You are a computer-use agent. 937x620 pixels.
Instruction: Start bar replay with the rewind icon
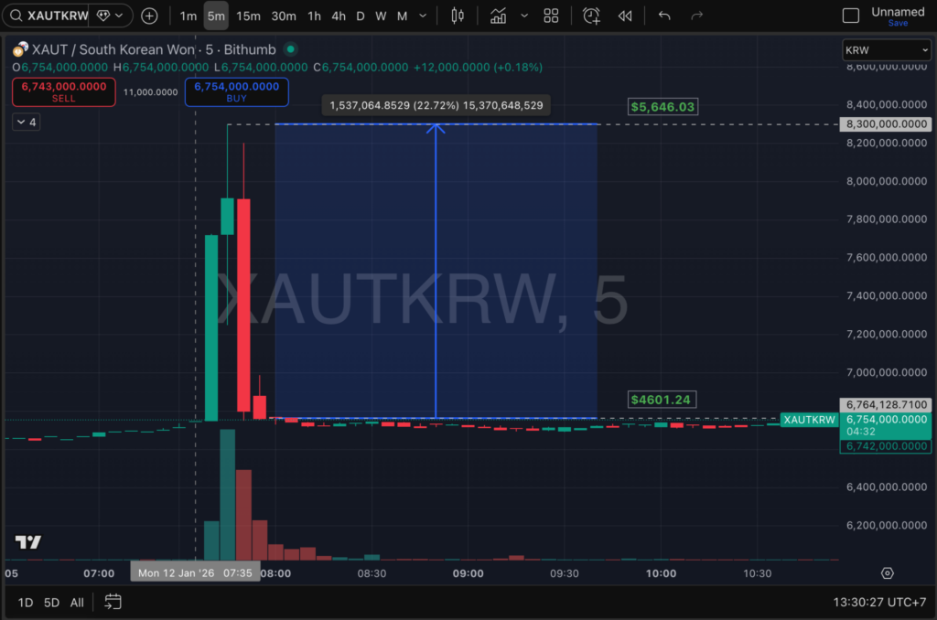coord(625,16)
